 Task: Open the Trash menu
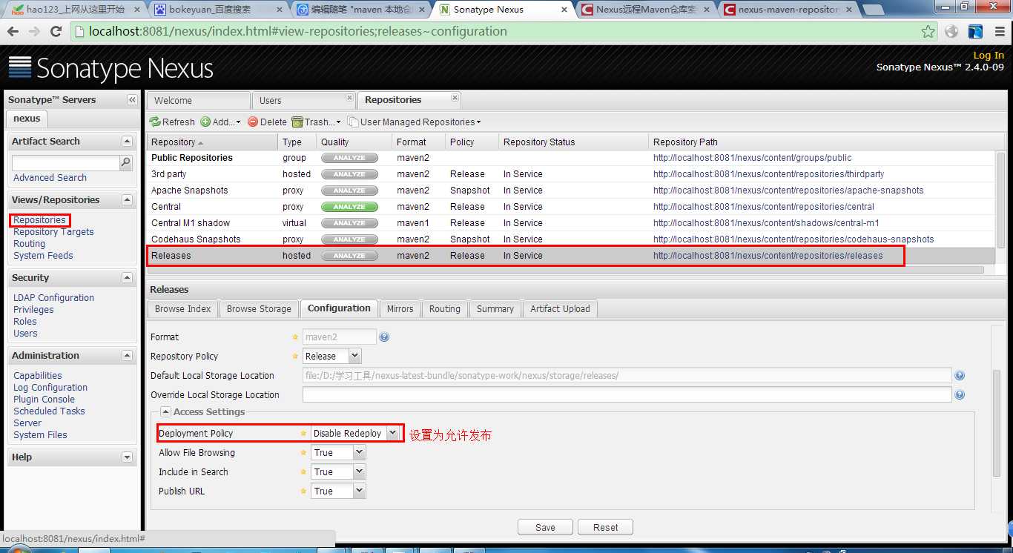point(317,122)
